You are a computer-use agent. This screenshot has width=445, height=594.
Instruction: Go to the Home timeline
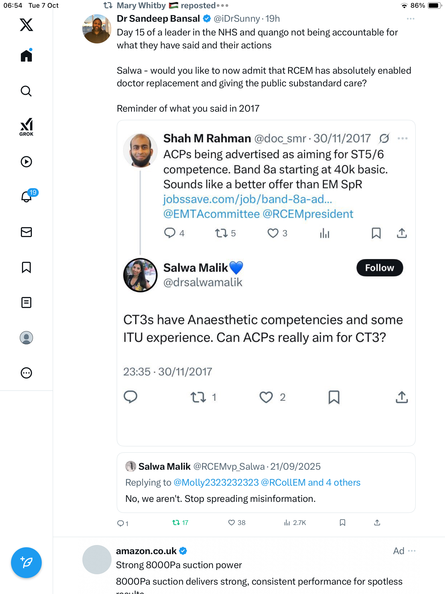[26, 56]
